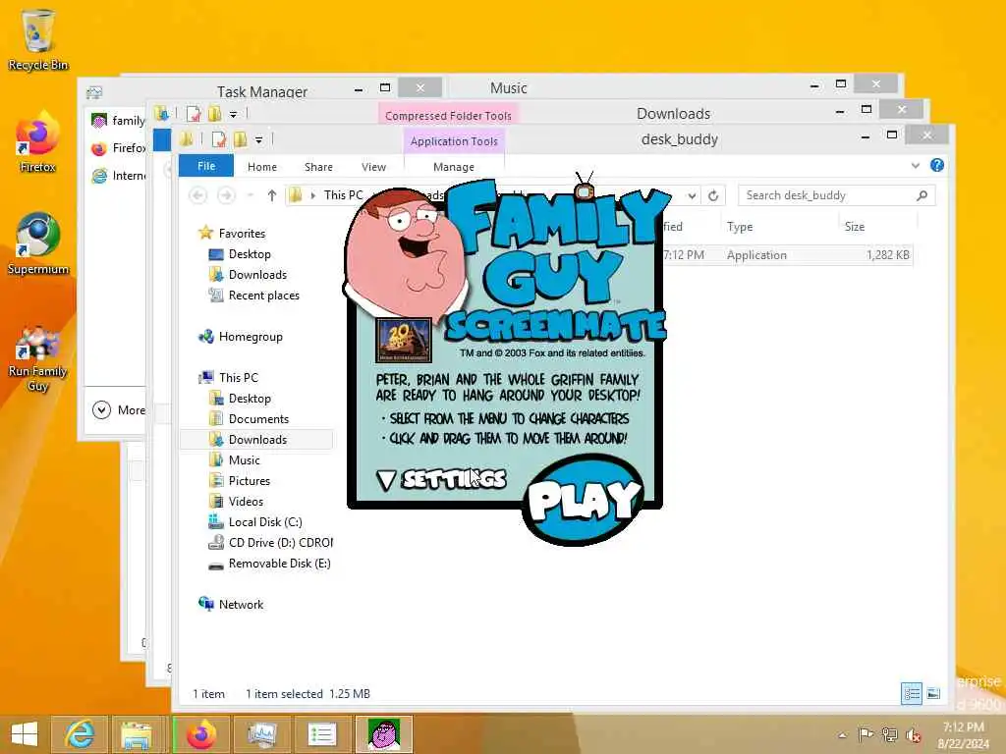Viewport: 1006px width, 754px height.
Task: Switch to Details view icon in status bar
Action: (x=911, y=693)
